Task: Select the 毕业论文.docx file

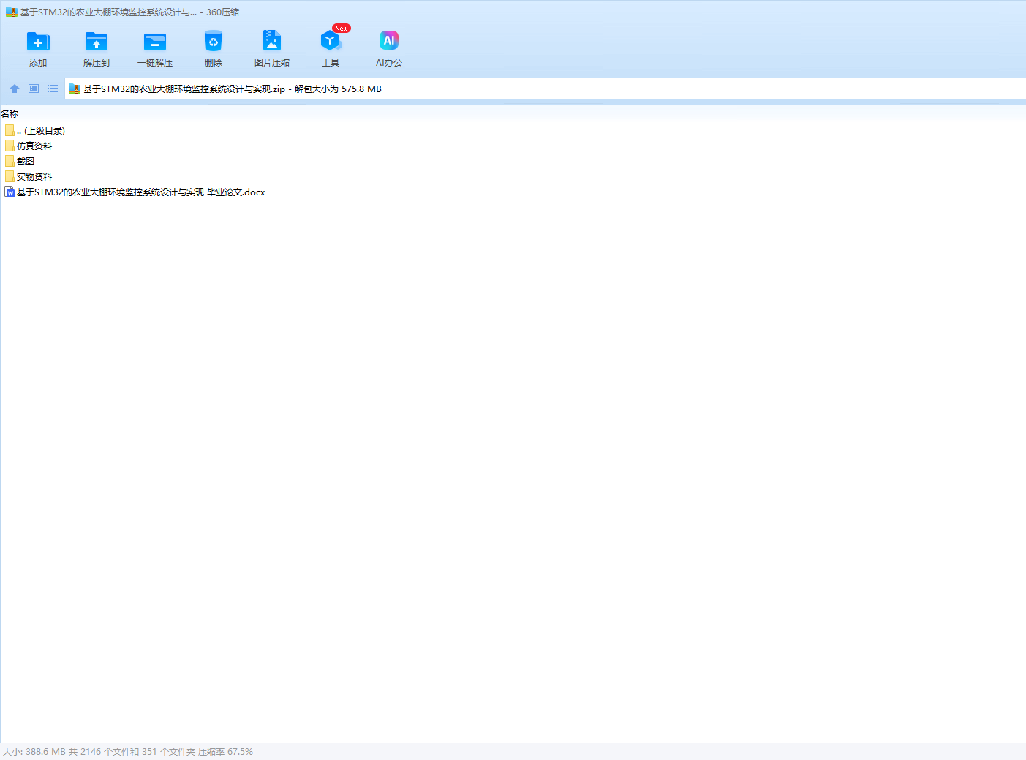Action: coord(135,192)
